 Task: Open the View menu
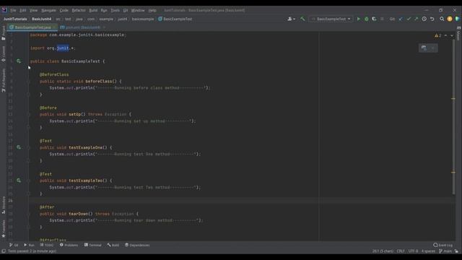(33, 10)
